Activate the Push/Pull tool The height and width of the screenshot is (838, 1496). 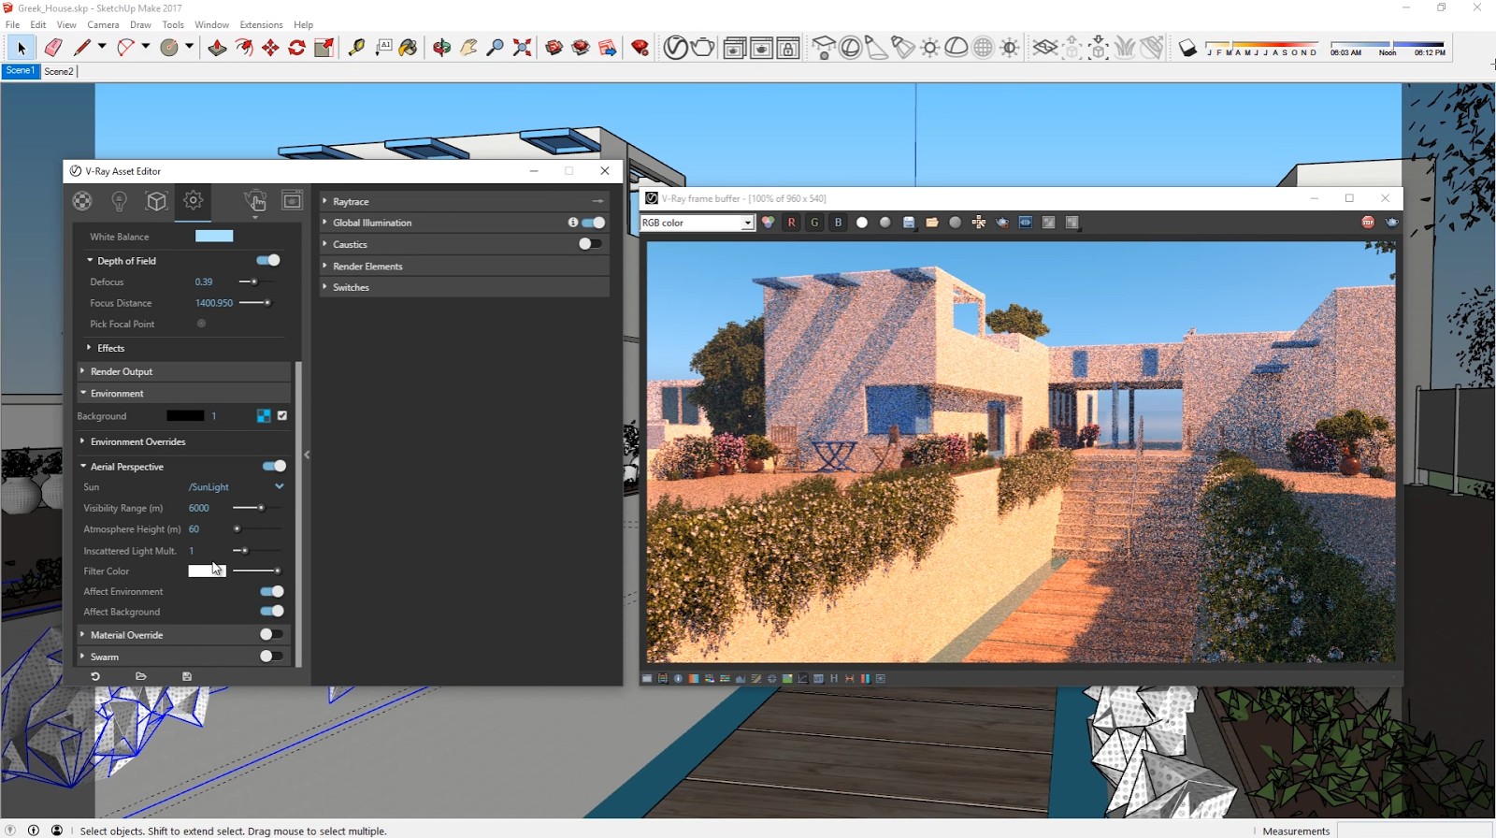click(x=217, y=48)
